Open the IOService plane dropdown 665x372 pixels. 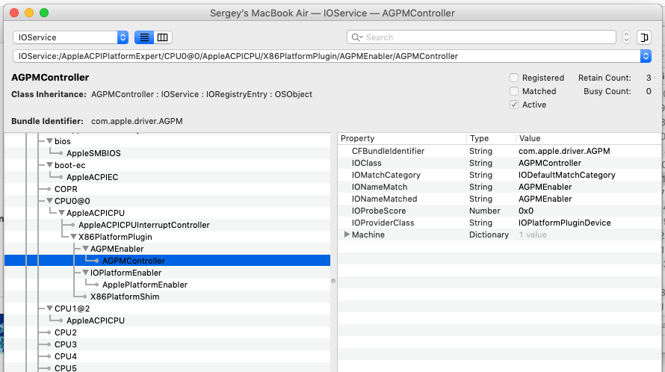pos(70,37)
